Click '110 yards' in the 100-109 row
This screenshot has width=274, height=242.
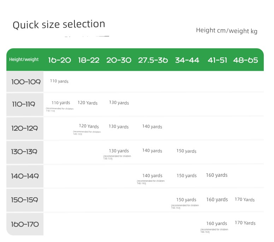point(59,81)
